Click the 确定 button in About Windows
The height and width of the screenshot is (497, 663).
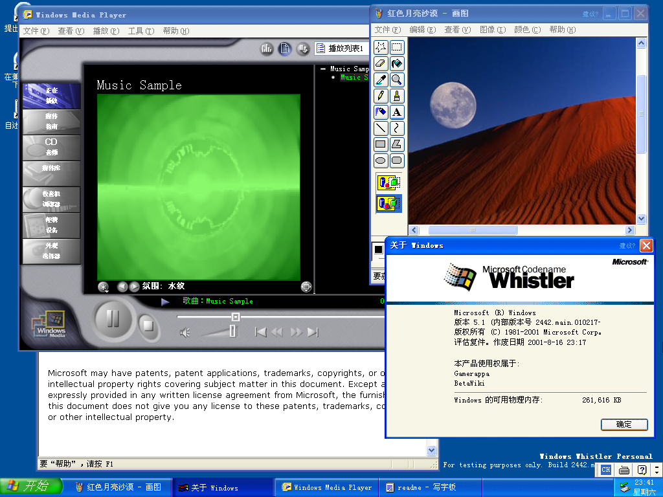click(624, 425)
